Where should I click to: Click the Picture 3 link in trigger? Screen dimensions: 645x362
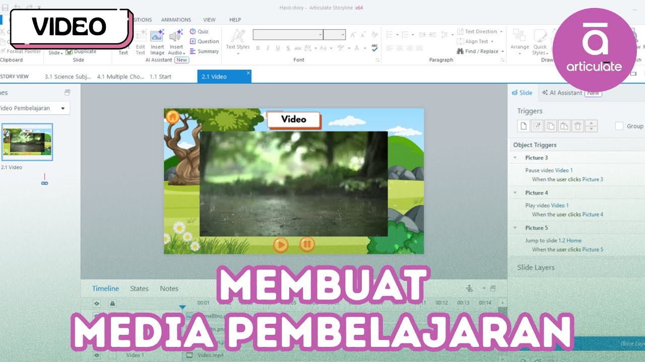pyautogui.click(x=593, y=179)
